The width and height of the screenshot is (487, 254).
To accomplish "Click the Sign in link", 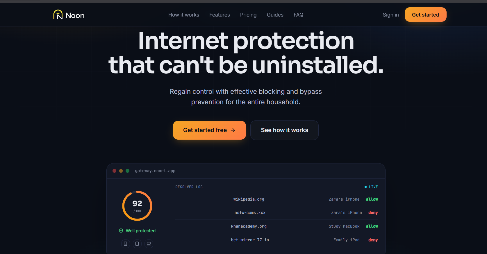I will click(391, 15).
